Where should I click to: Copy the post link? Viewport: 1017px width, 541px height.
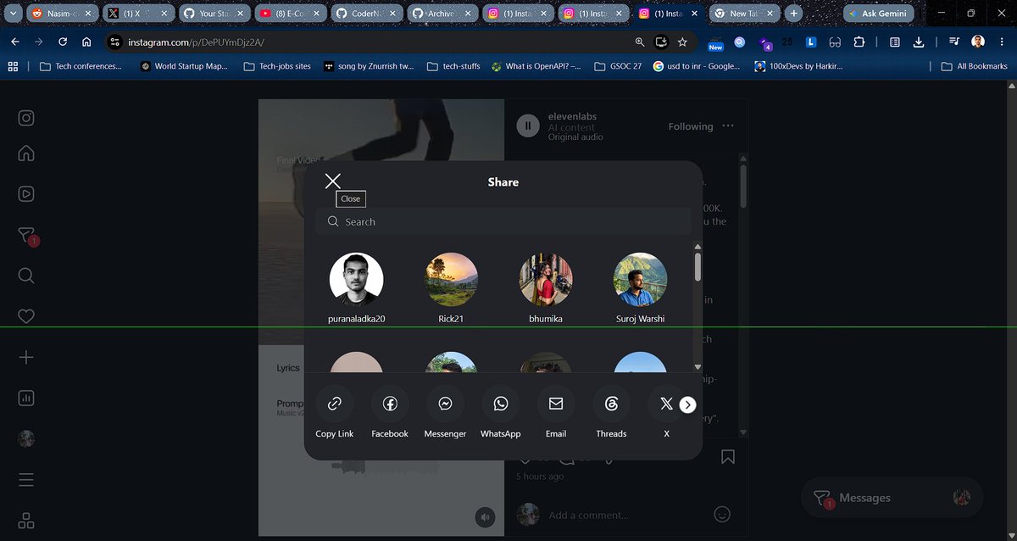click(334, 413)
